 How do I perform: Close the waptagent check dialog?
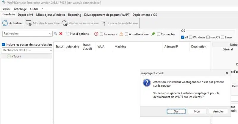[227, 73]
